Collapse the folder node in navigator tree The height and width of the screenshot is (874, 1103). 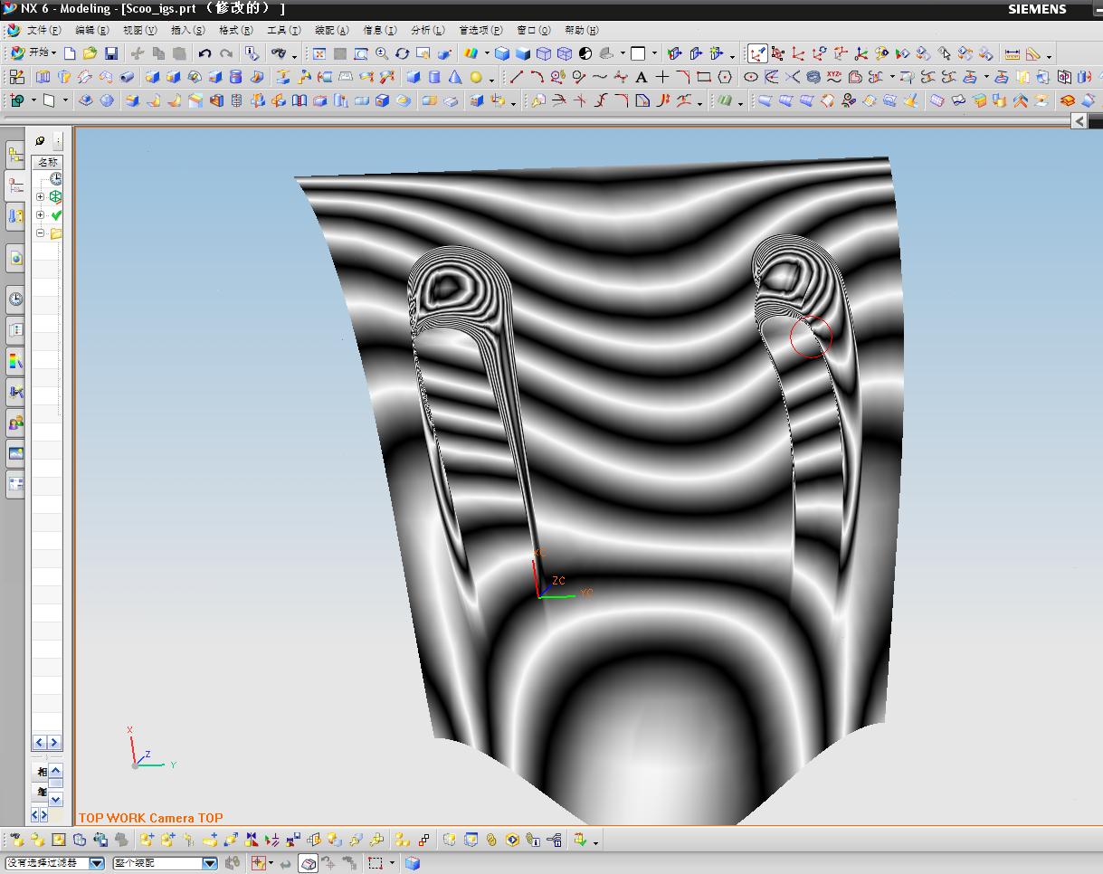tap(41, 233)
